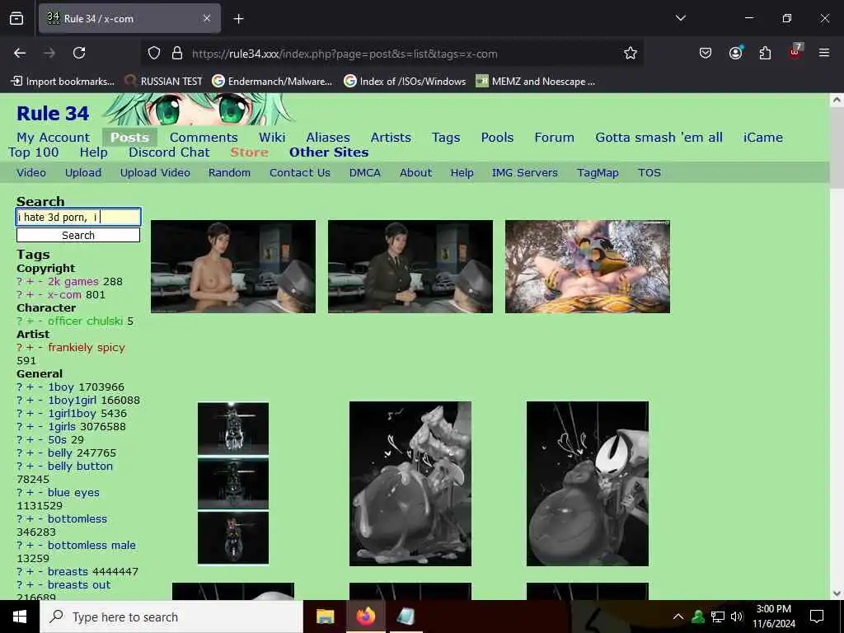Open Discord Chat link
844x633 pixels.
coord(169,152)
